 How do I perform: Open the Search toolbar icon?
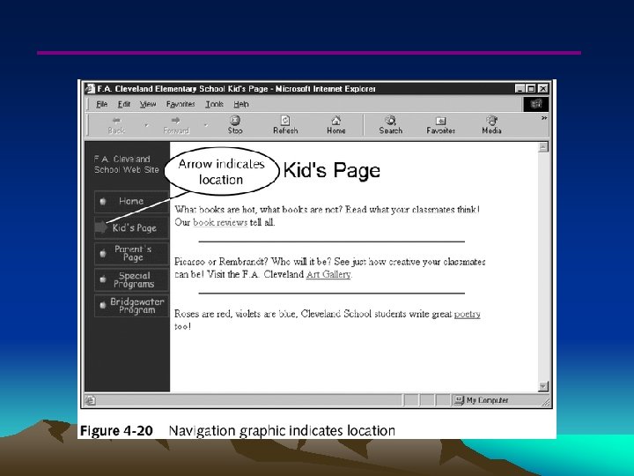(x=391, y=120)
